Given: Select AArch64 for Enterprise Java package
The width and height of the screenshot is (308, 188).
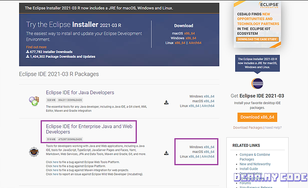Looking at the screenshot, I should 208,157.
